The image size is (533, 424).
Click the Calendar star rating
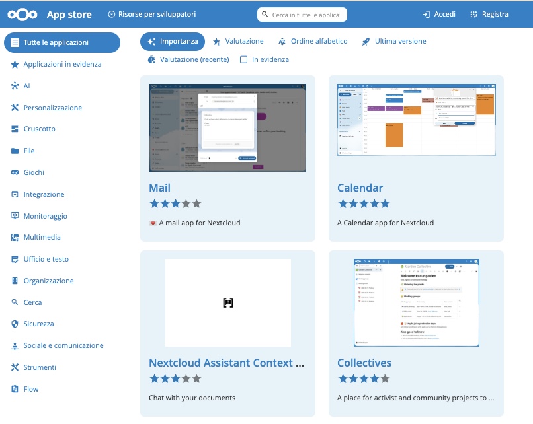[x=364, y=203]
